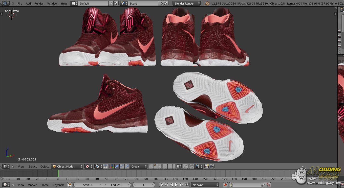Toggle the 3D manipulator axes widget

click(x=112, y=166)
